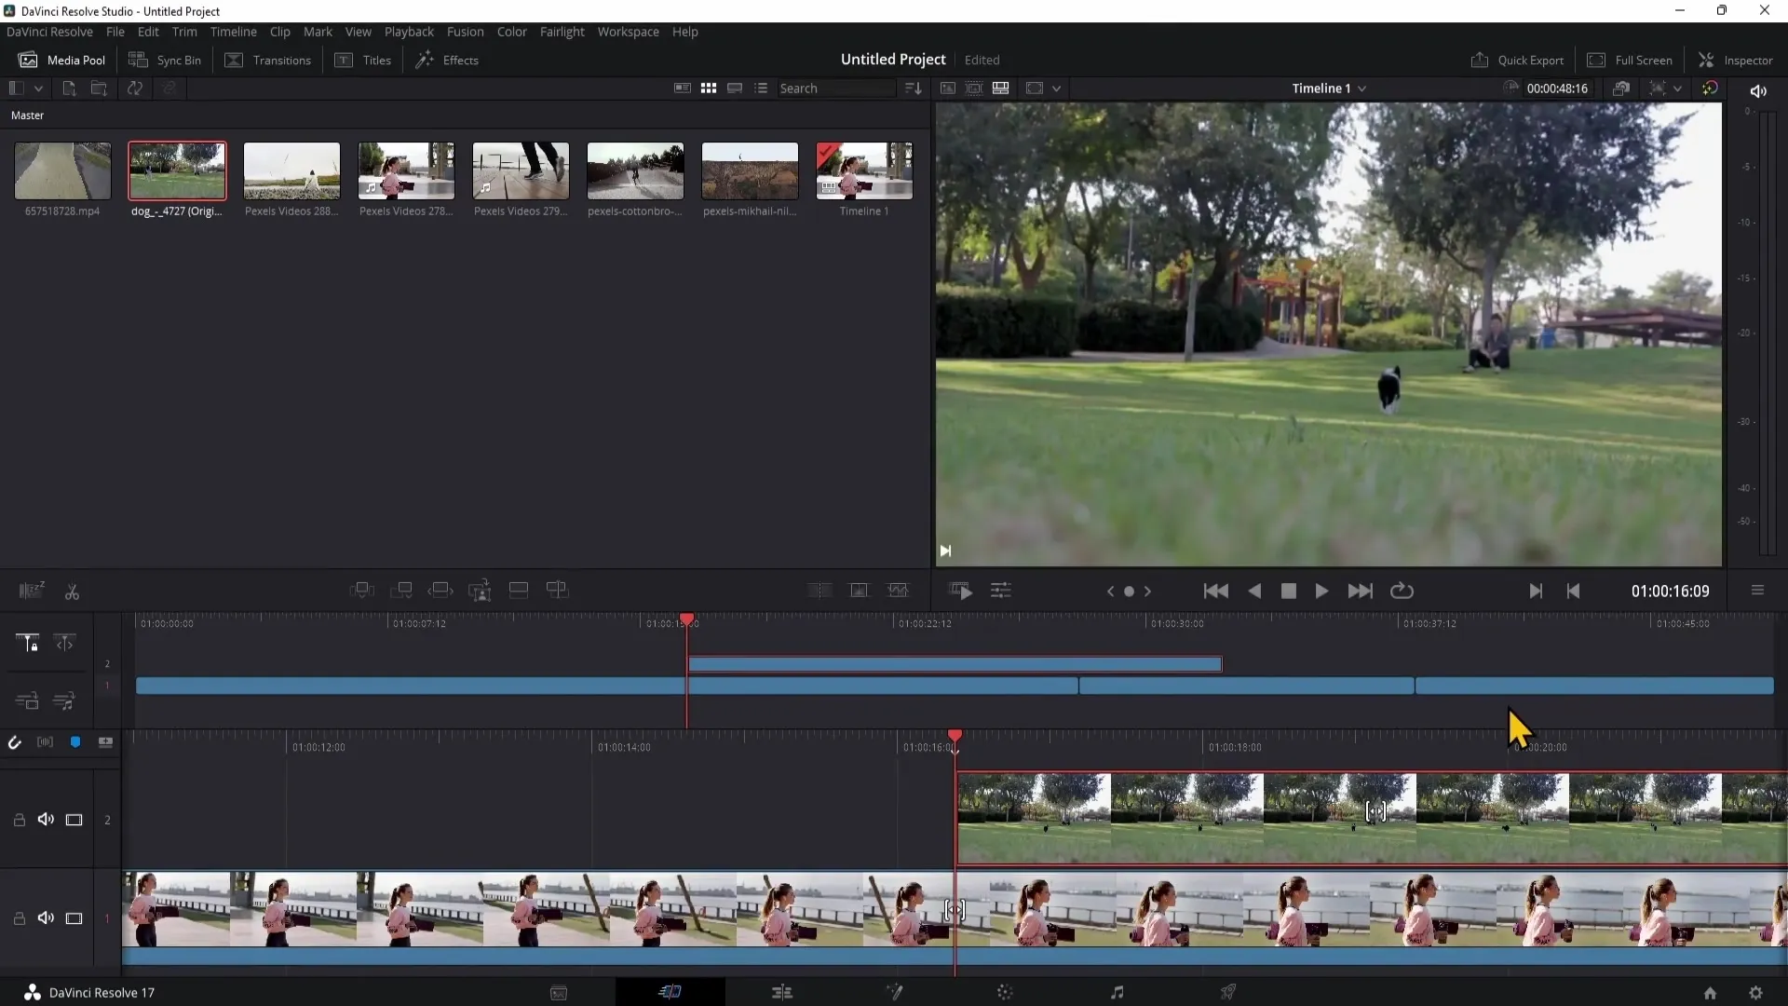Click the Tools sliders icon under viewer
Image resolution: width=1788 pixels, height=1006 pixels.
(x=1001, y=591)
